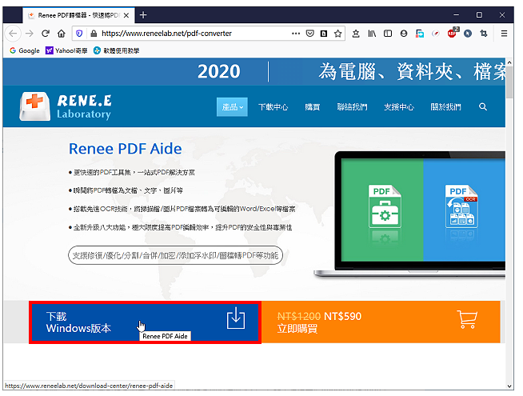Open tracking protection shield in address bar
Screen dimensions: 523x396
[x=79, y=34]
